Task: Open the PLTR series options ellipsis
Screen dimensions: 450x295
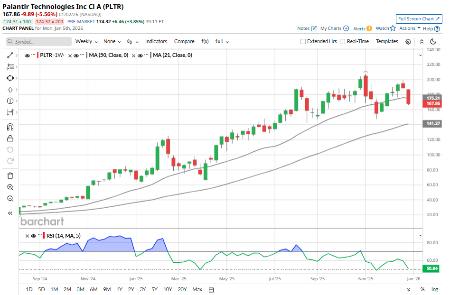Action: 33,54
